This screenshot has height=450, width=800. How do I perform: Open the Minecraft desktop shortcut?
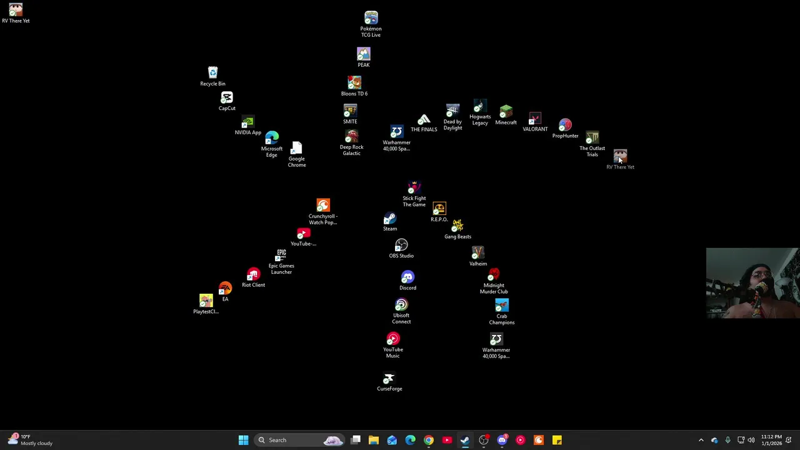[506, 115]
